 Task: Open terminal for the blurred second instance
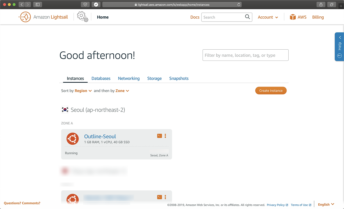tap(160, 197)
